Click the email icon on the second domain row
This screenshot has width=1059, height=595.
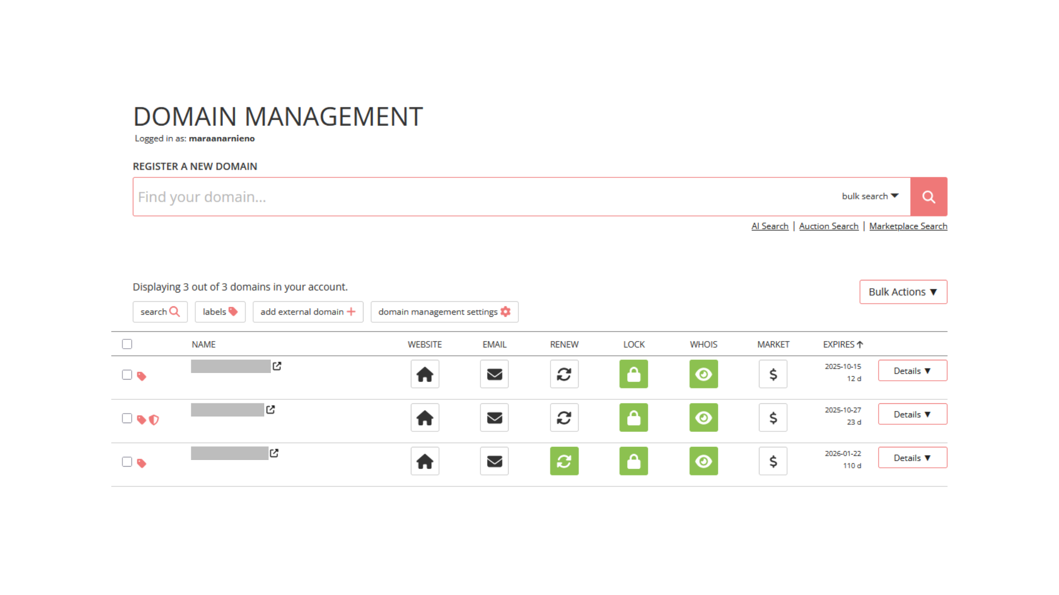(494, 418)
